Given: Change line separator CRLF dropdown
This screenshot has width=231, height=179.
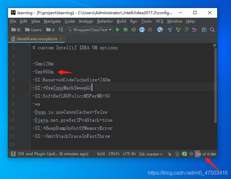Looking at the screenshot, I should [x=114, y=154].
